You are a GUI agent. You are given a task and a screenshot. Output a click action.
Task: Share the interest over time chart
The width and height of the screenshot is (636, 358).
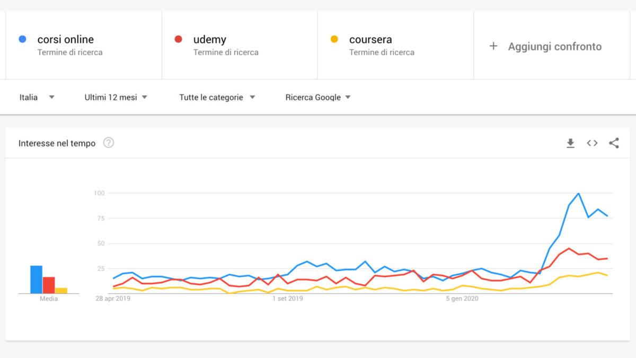614,143
